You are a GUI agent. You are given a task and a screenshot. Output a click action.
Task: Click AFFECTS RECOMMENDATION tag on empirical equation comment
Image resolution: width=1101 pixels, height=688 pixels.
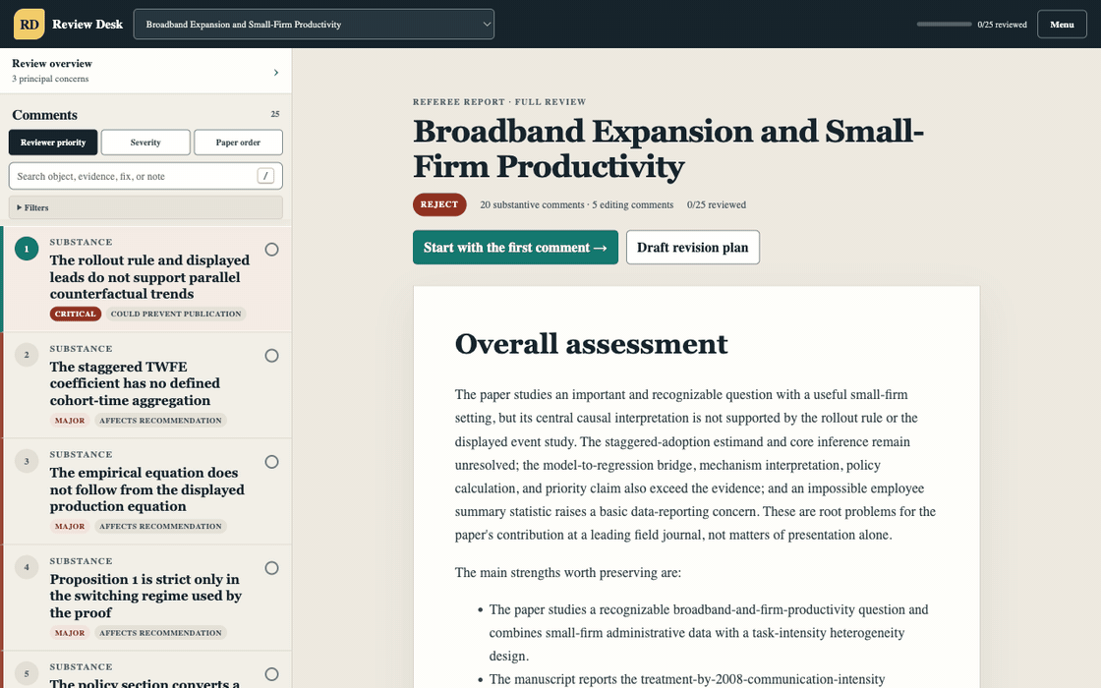click(160, 527)
